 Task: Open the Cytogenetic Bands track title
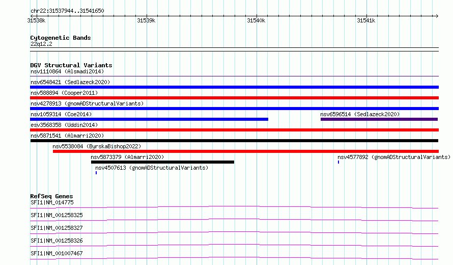[x=61, y=38]
